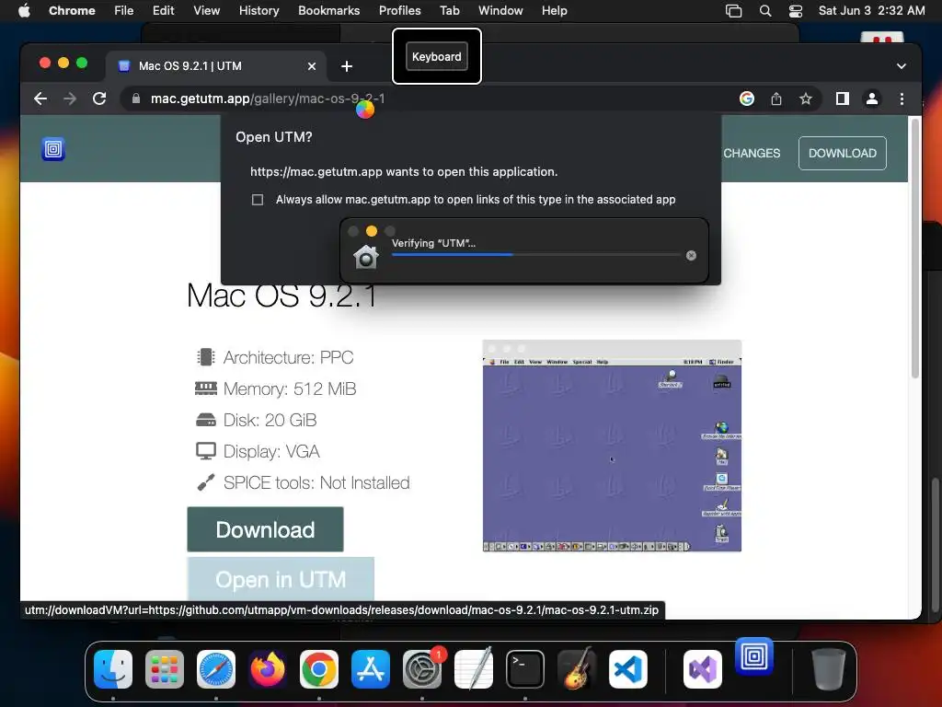This screenshot has width=942, height=707.
Task: Close the Mac OS 9.2.1 tab
Action: [312, 66]
